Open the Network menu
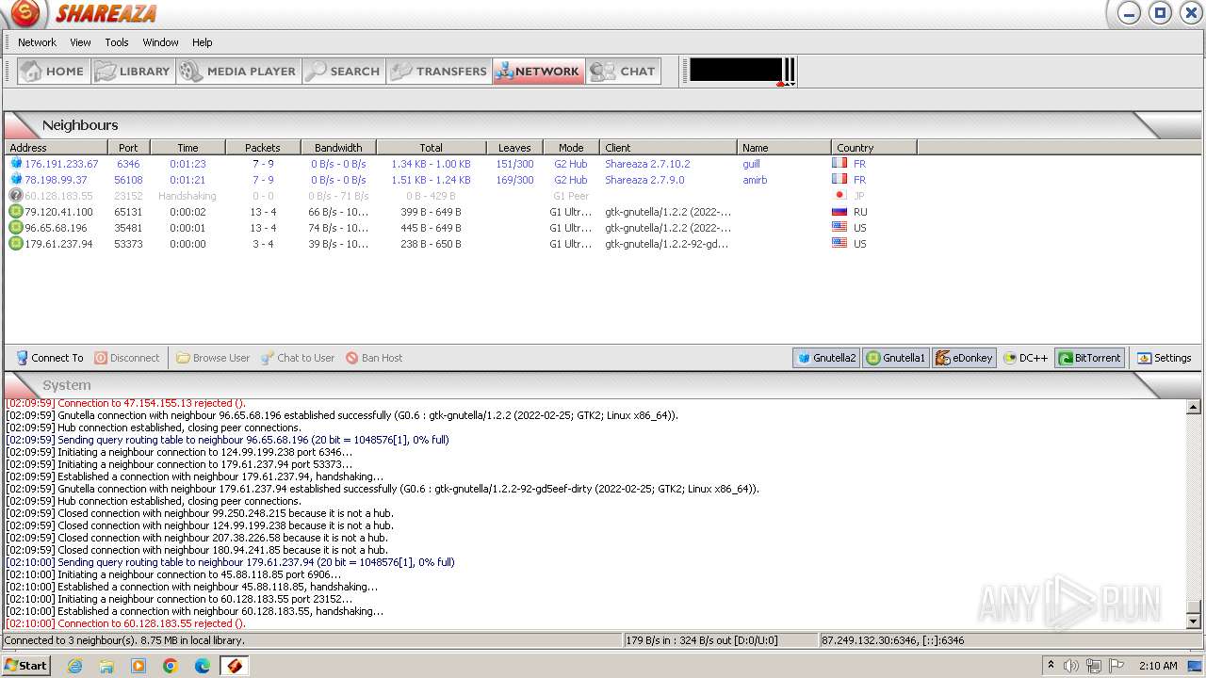This screenshot has width=1206, height=678. point(37,42)
